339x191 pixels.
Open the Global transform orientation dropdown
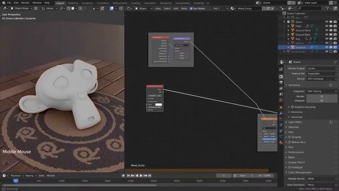[49, 8]
